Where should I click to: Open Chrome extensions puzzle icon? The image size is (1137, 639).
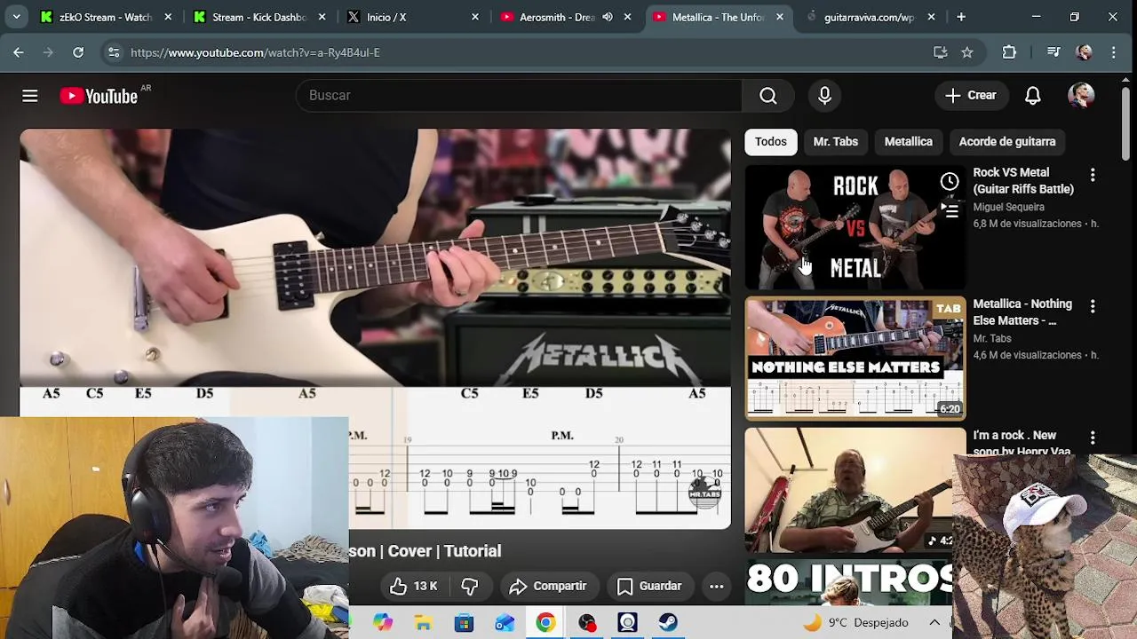(x=1009, y=52)
